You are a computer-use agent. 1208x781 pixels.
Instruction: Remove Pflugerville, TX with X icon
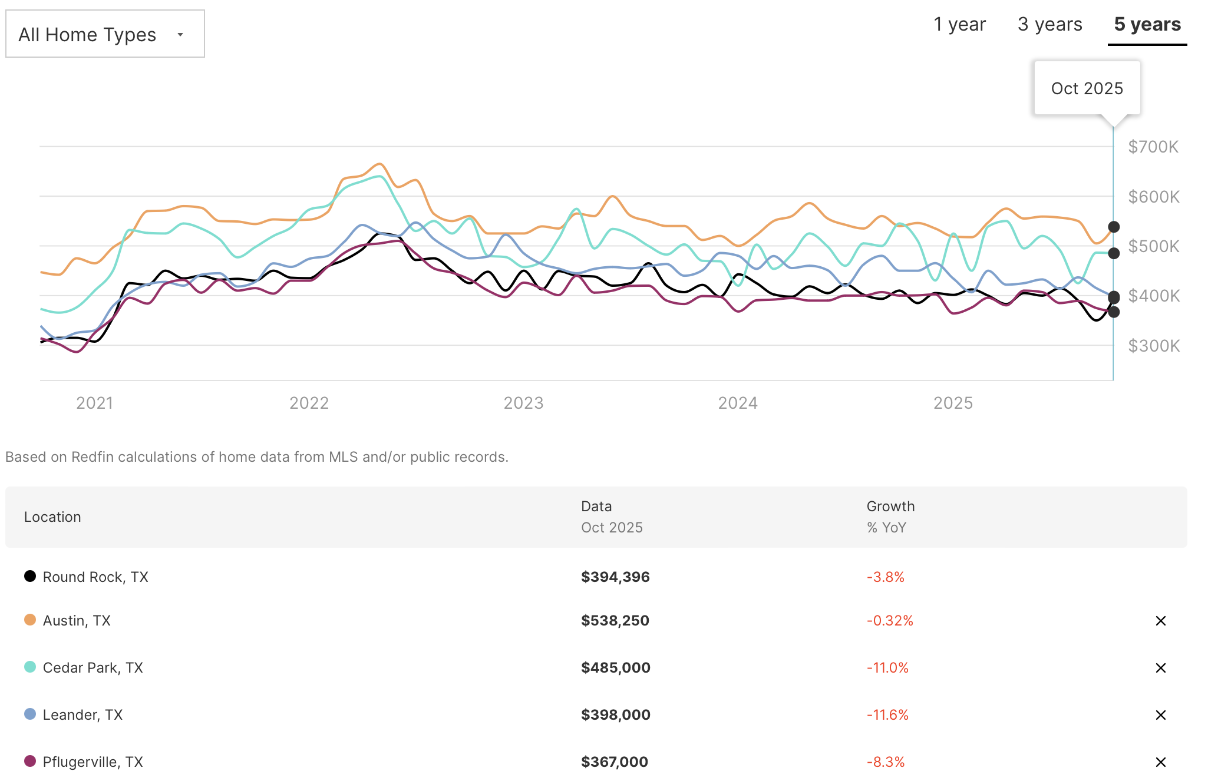pos(1160,762)
